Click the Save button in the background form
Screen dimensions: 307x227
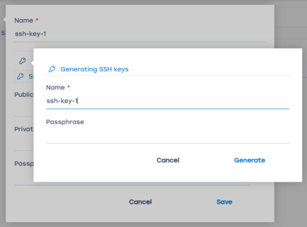(x=224, y=202)
